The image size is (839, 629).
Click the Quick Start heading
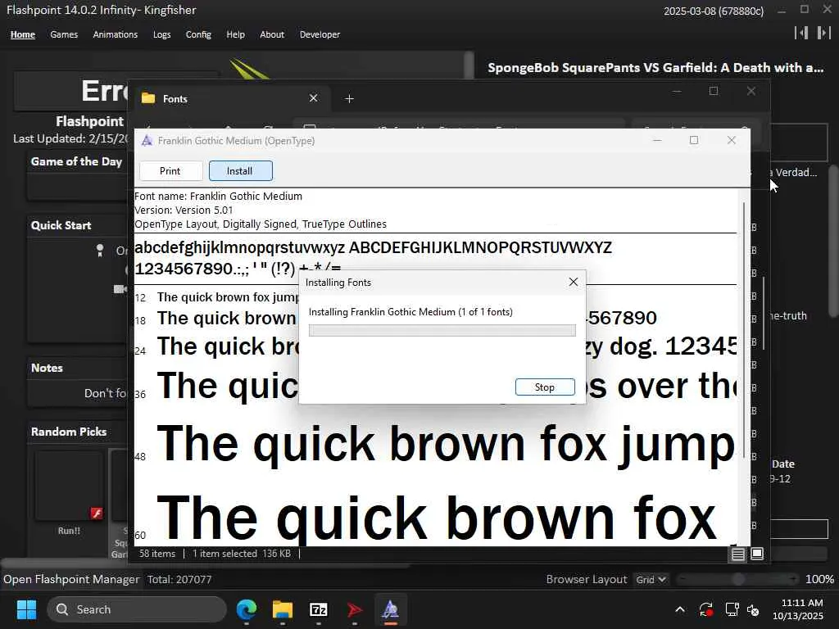pos(61,225)
